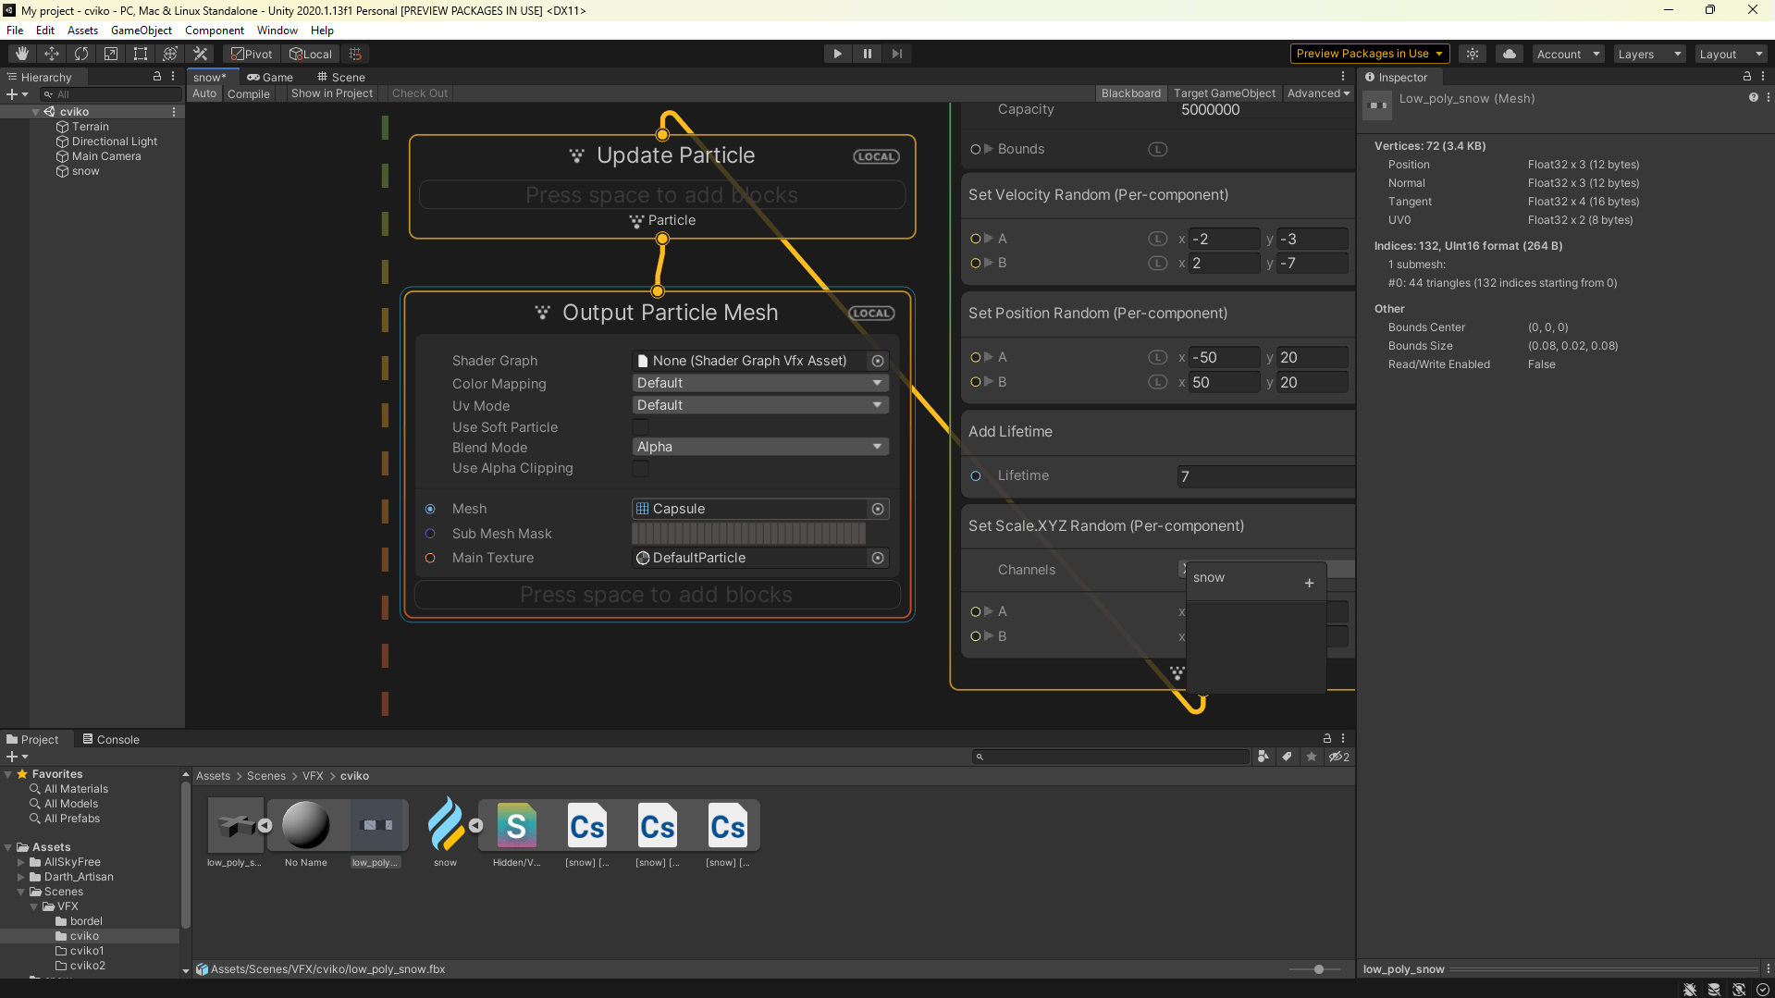Open the Layout dropdown
Screen dimensions: 1775x998
pyautogui.click(x=1730, y=54)
